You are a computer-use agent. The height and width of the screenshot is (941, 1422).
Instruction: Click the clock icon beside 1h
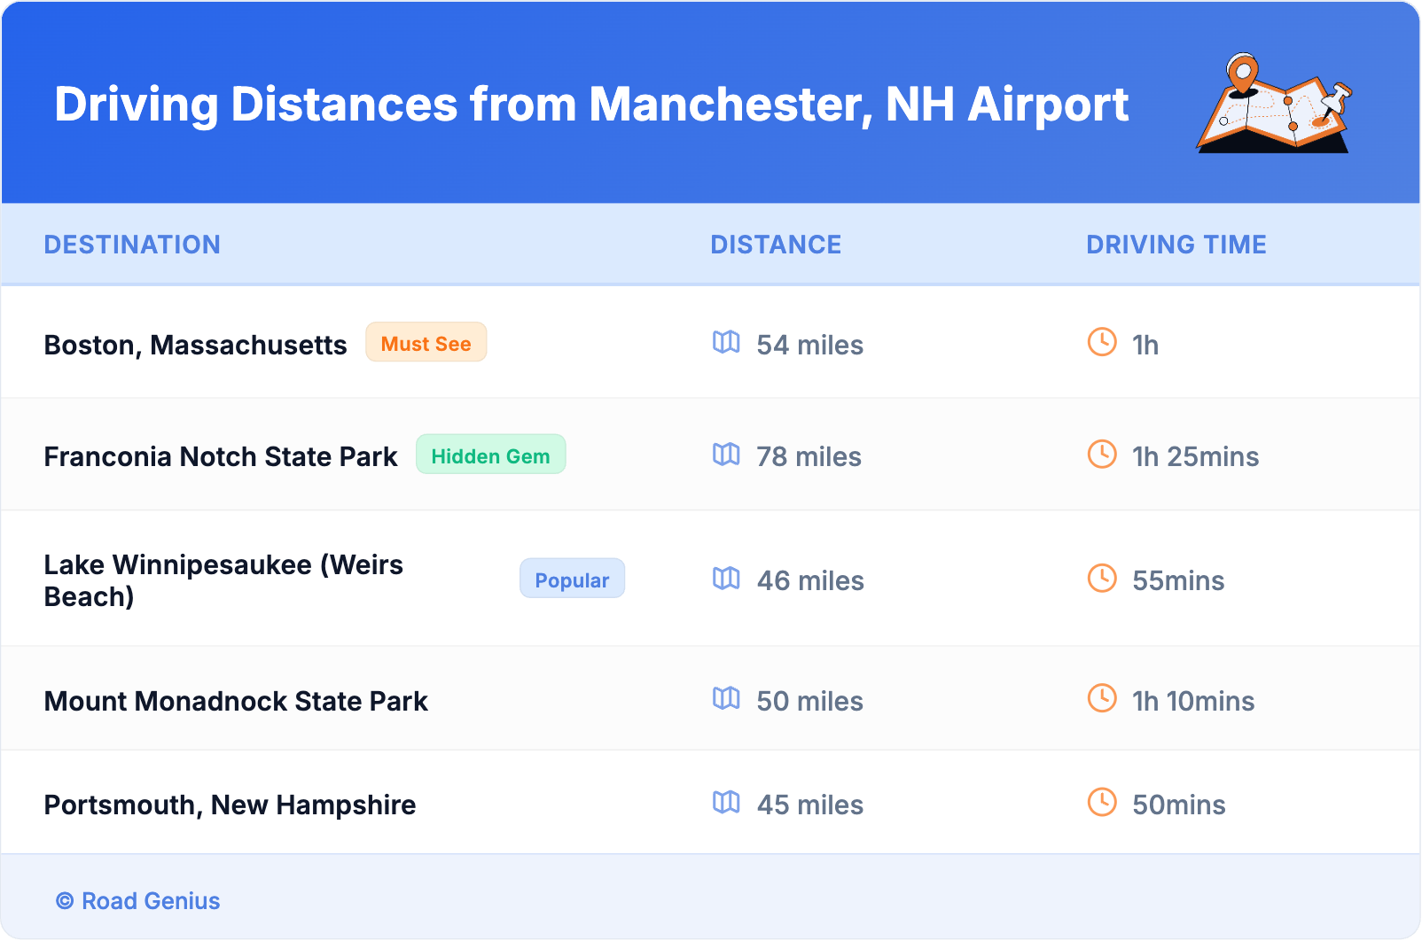click(x=1102, y=342)
